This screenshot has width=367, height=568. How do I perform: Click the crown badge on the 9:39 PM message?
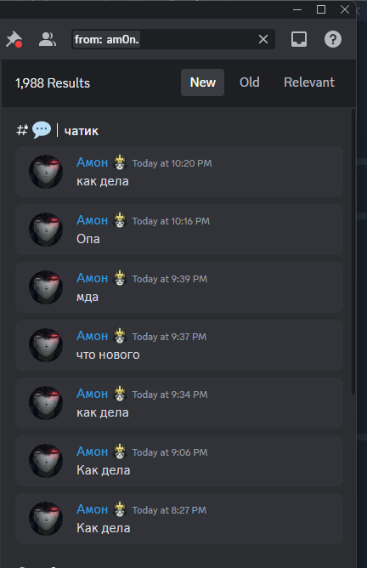tap(120, 278)
